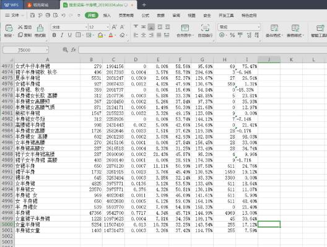Click the Wrap Text icon
This screenshot has width=327, height=247.
click(205, 28)
